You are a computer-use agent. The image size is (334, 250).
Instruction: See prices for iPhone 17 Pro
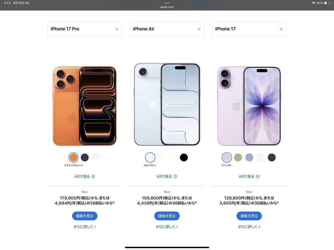(85, 216)
